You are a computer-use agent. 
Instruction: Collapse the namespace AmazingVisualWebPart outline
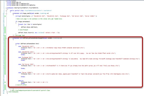[6, 8]
